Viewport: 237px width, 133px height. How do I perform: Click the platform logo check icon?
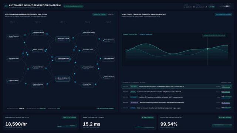[6, 6]
